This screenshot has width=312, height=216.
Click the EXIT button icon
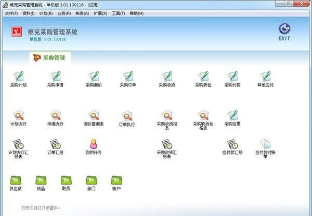(x=284, y=32)
